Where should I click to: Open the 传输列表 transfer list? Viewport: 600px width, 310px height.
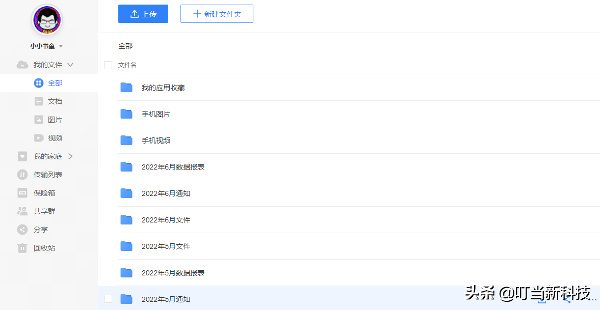coord(48,174)
